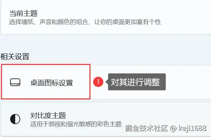Click the half-filled circle contrast icon
211x137 pixels.
click(15, 119)
